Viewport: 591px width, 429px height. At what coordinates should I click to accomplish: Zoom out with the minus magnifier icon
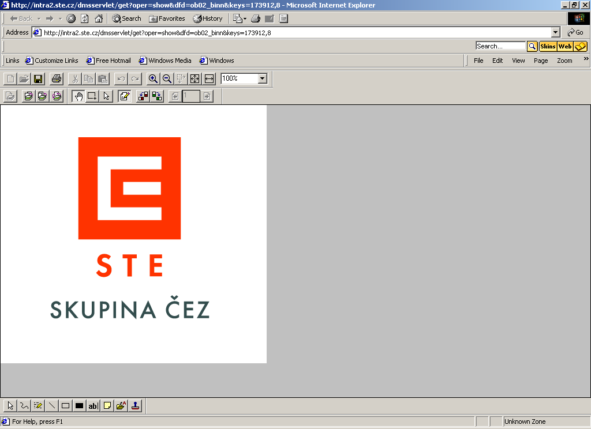pyautogui.click(x=167, y=79)
